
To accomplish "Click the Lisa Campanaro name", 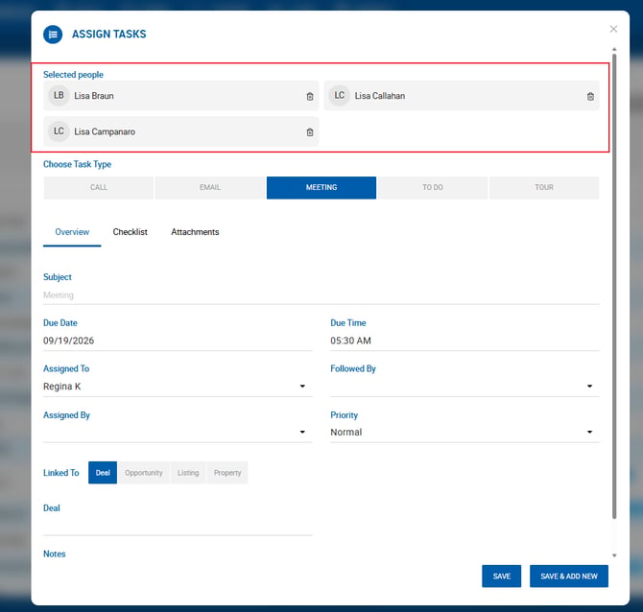I will (x=105, y=132).
